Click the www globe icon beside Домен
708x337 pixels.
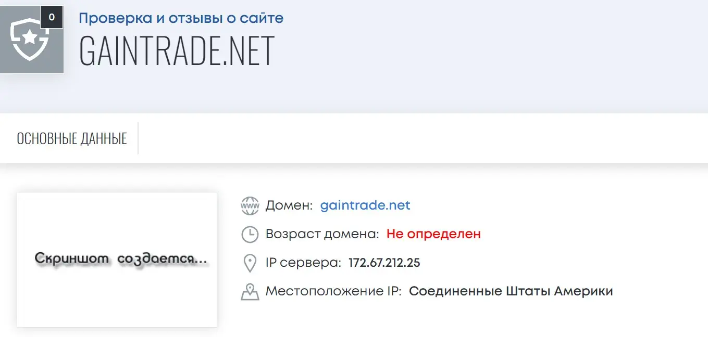point(250,206)
